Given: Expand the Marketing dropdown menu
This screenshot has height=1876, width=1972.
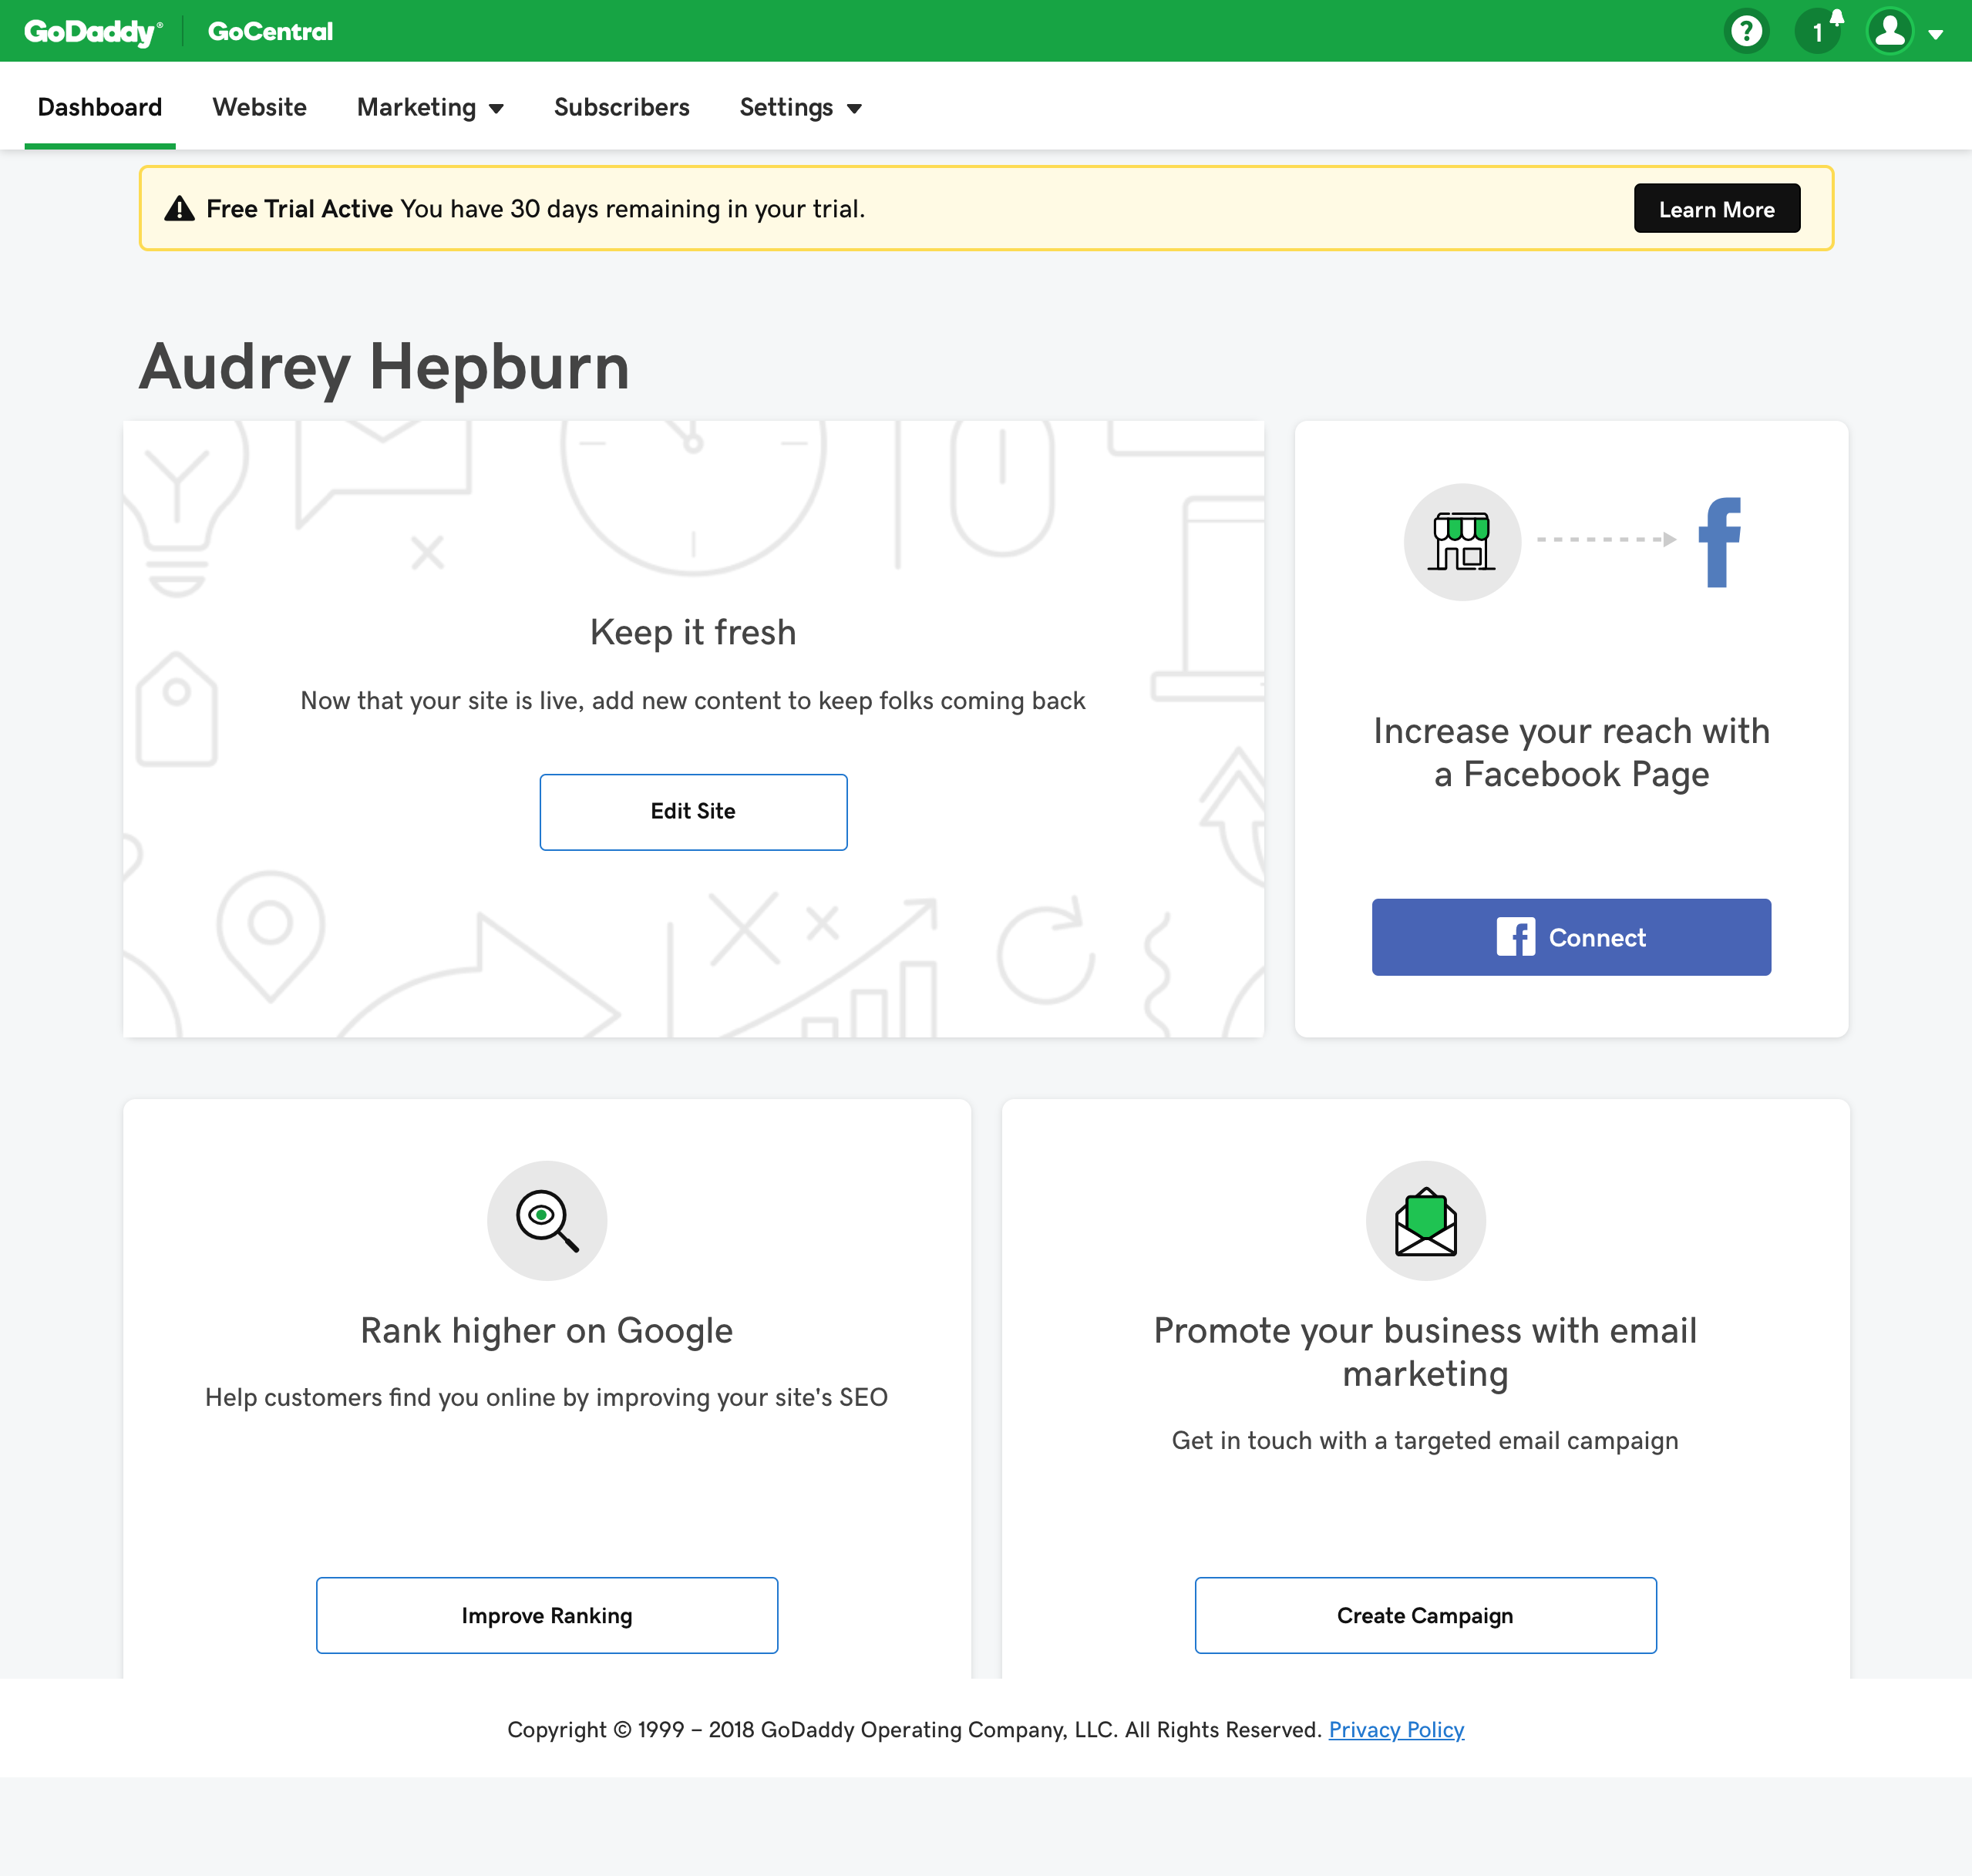Looking at the screenshot, I should [430, 107].
